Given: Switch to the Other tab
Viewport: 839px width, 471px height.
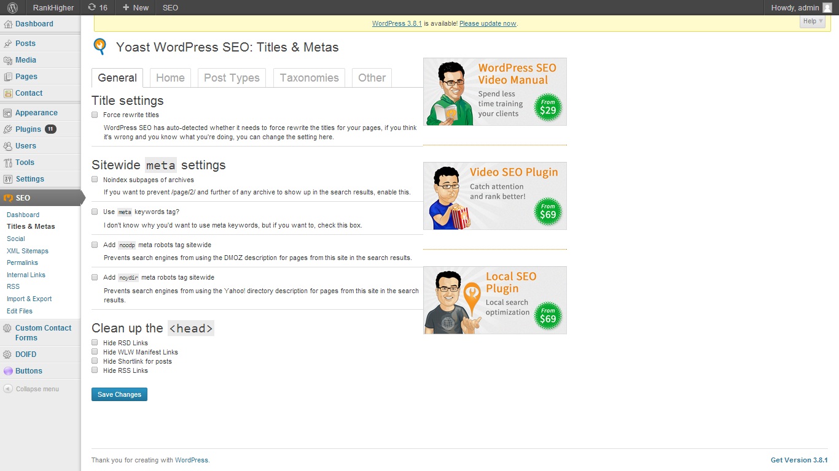Looking at the screenshot, I should pyautogui.click(x=372, y=78).
